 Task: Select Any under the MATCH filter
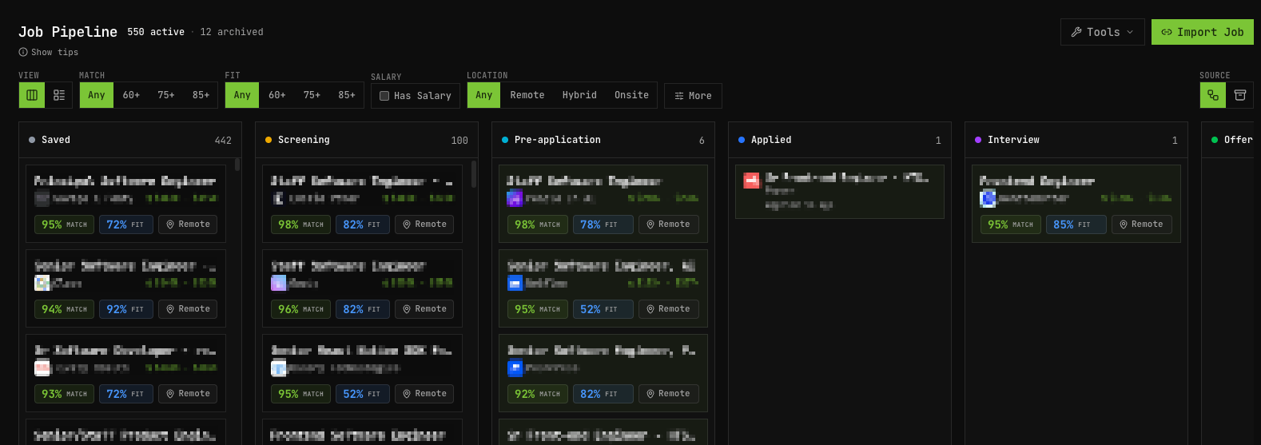coord(97,95)
